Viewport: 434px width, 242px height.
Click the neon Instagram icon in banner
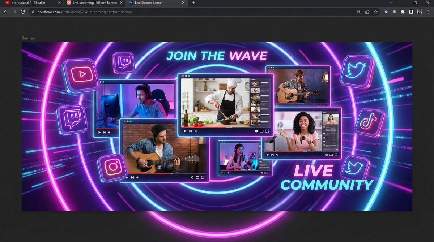(113, 167)
